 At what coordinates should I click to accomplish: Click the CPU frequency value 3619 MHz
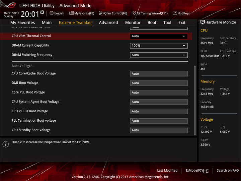click(x=207, y=43)
